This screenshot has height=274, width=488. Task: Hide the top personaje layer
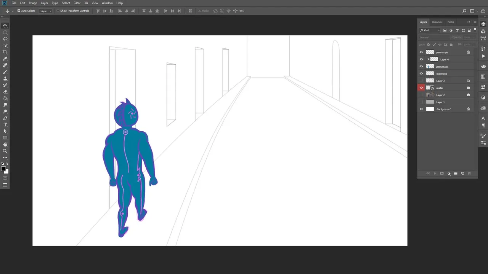[421, 52]
